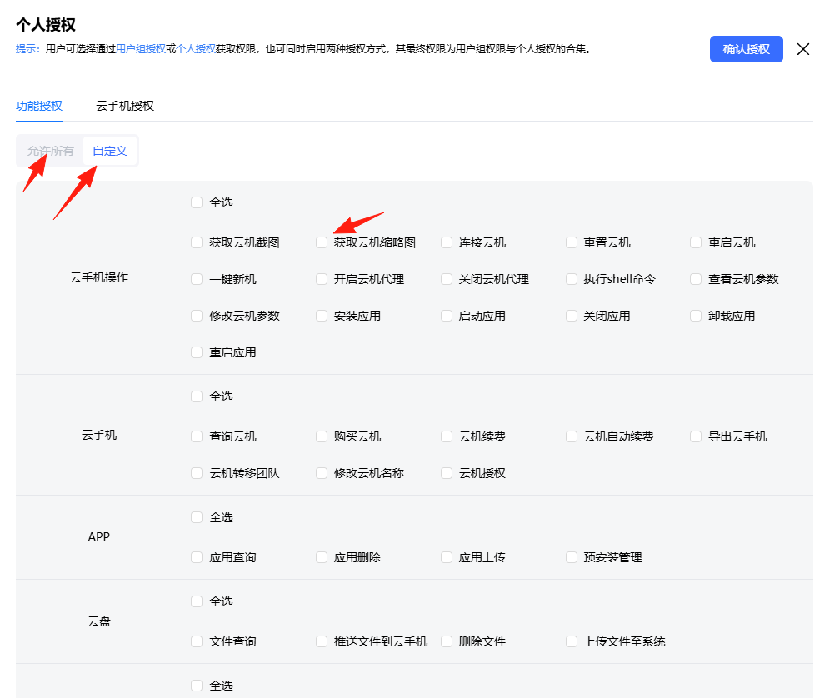Viewport: 825px width, 698px height.
Task: Check the 上传文件至系统 permission
Action: [572, 641]
